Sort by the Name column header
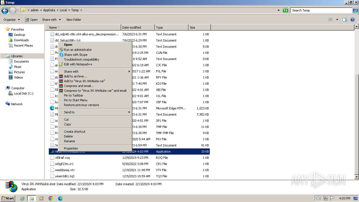Image resolution: width=359 pixels, height=202 pixels. [x=83, y=27]
